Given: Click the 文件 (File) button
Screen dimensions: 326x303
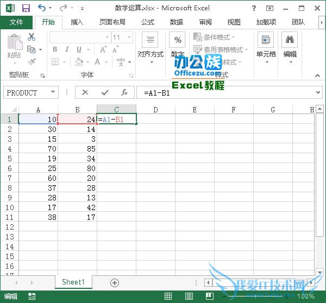Looking at the screenshot, I should (x=16, y=22).
